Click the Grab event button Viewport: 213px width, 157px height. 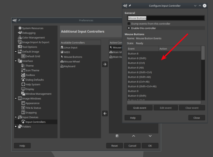[x=140, y=108]
